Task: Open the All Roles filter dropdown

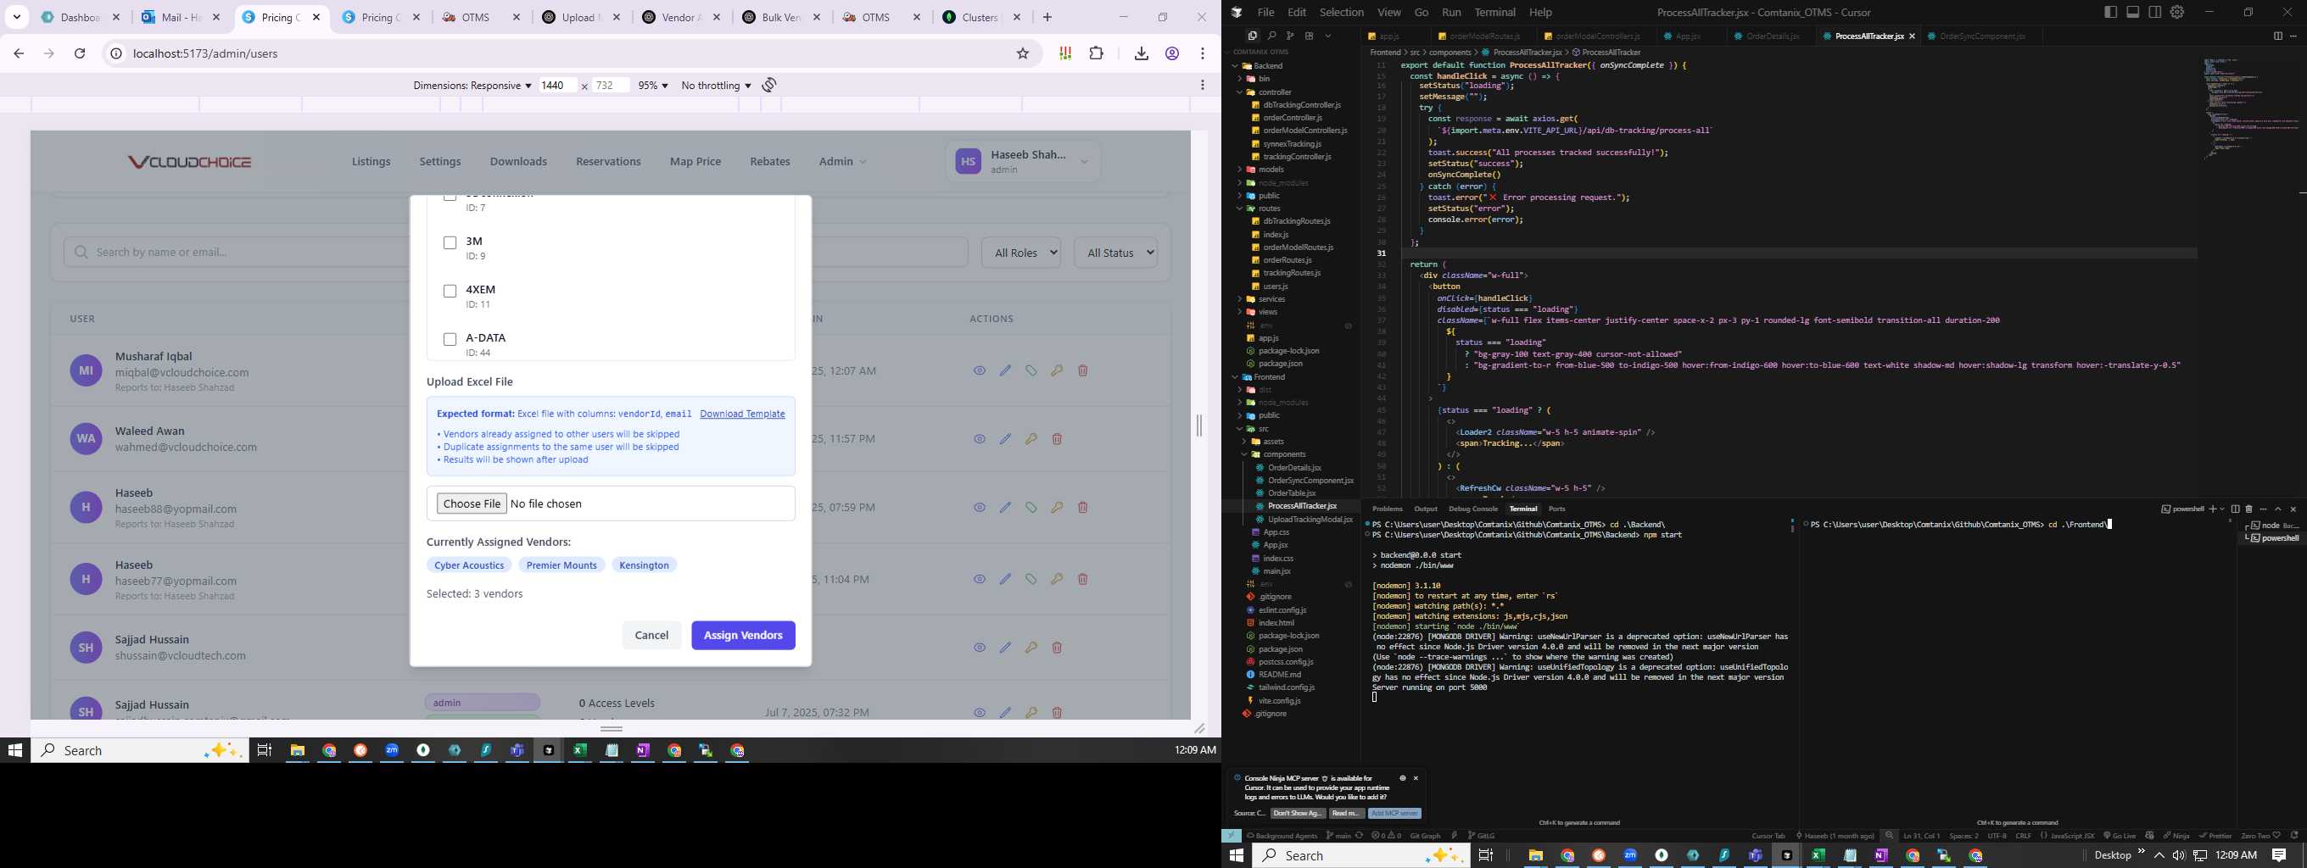Action: (x=1021, y=253)
